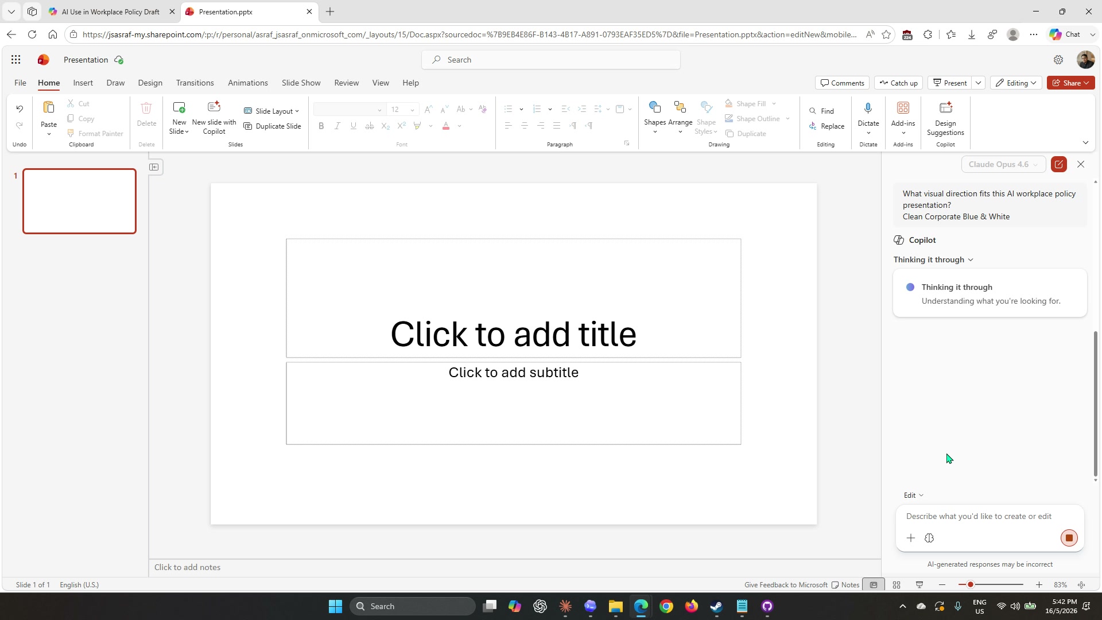The image size is (1102, 620).
Task: Switch to Reading view icon in status bar
Action: click(919, 585)
